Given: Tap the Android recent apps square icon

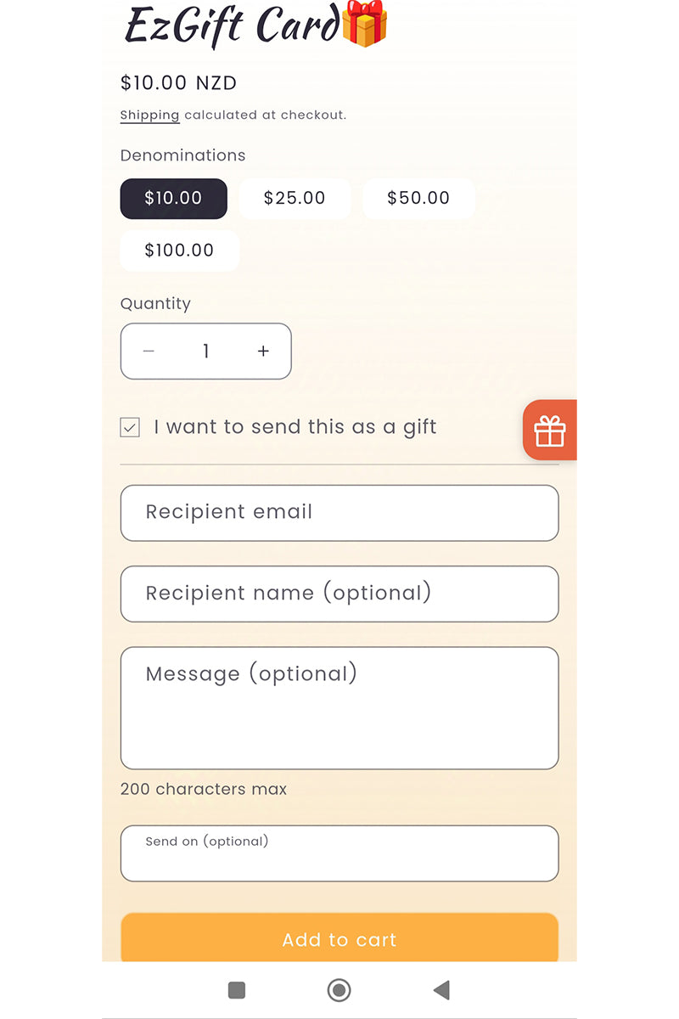Looking at the screenshot, I should point(237,989).
